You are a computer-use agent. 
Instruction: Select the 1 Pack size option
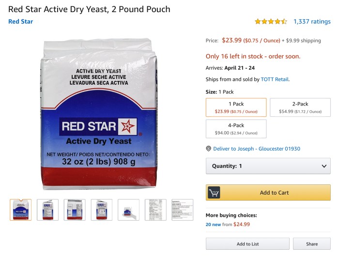pos(236,107)
